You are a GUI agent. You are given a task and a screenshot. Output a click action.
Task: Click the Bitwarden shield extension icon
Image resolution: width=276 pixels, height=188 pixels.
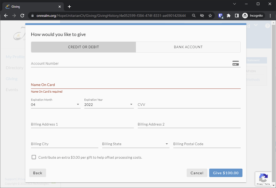pyautogui.click(x=220, y=16)
